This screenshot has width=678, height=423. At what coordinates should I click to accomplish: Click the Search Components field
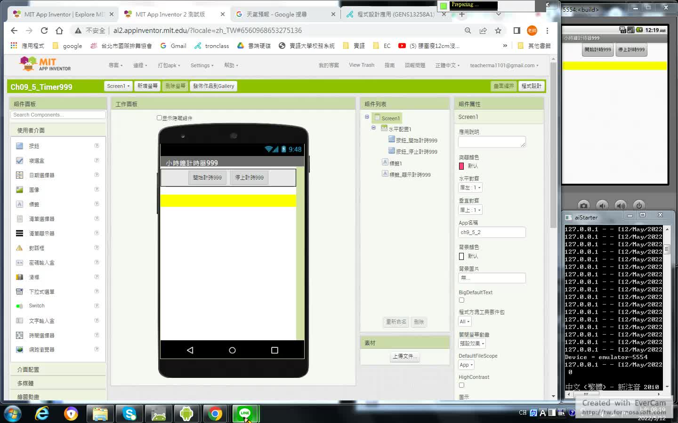tap(58, 115)
